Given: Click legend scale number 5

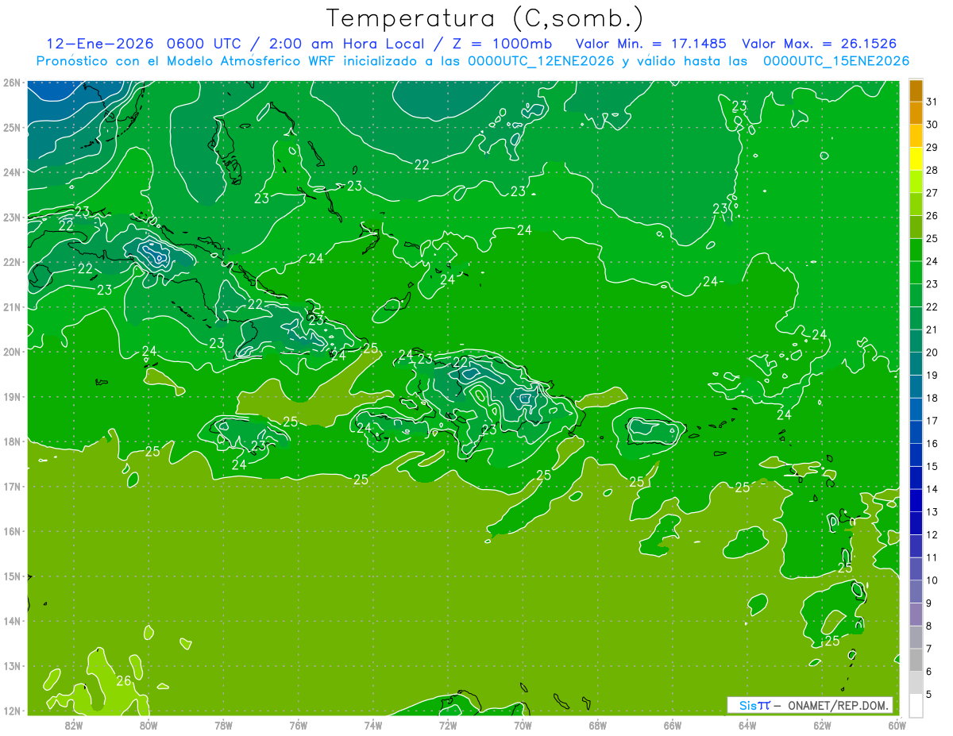Looking at the screenshot, I should [930, 694].
